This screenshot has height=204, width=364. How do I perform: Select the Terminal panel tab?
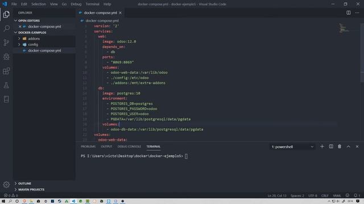click(x=153, y=147)
